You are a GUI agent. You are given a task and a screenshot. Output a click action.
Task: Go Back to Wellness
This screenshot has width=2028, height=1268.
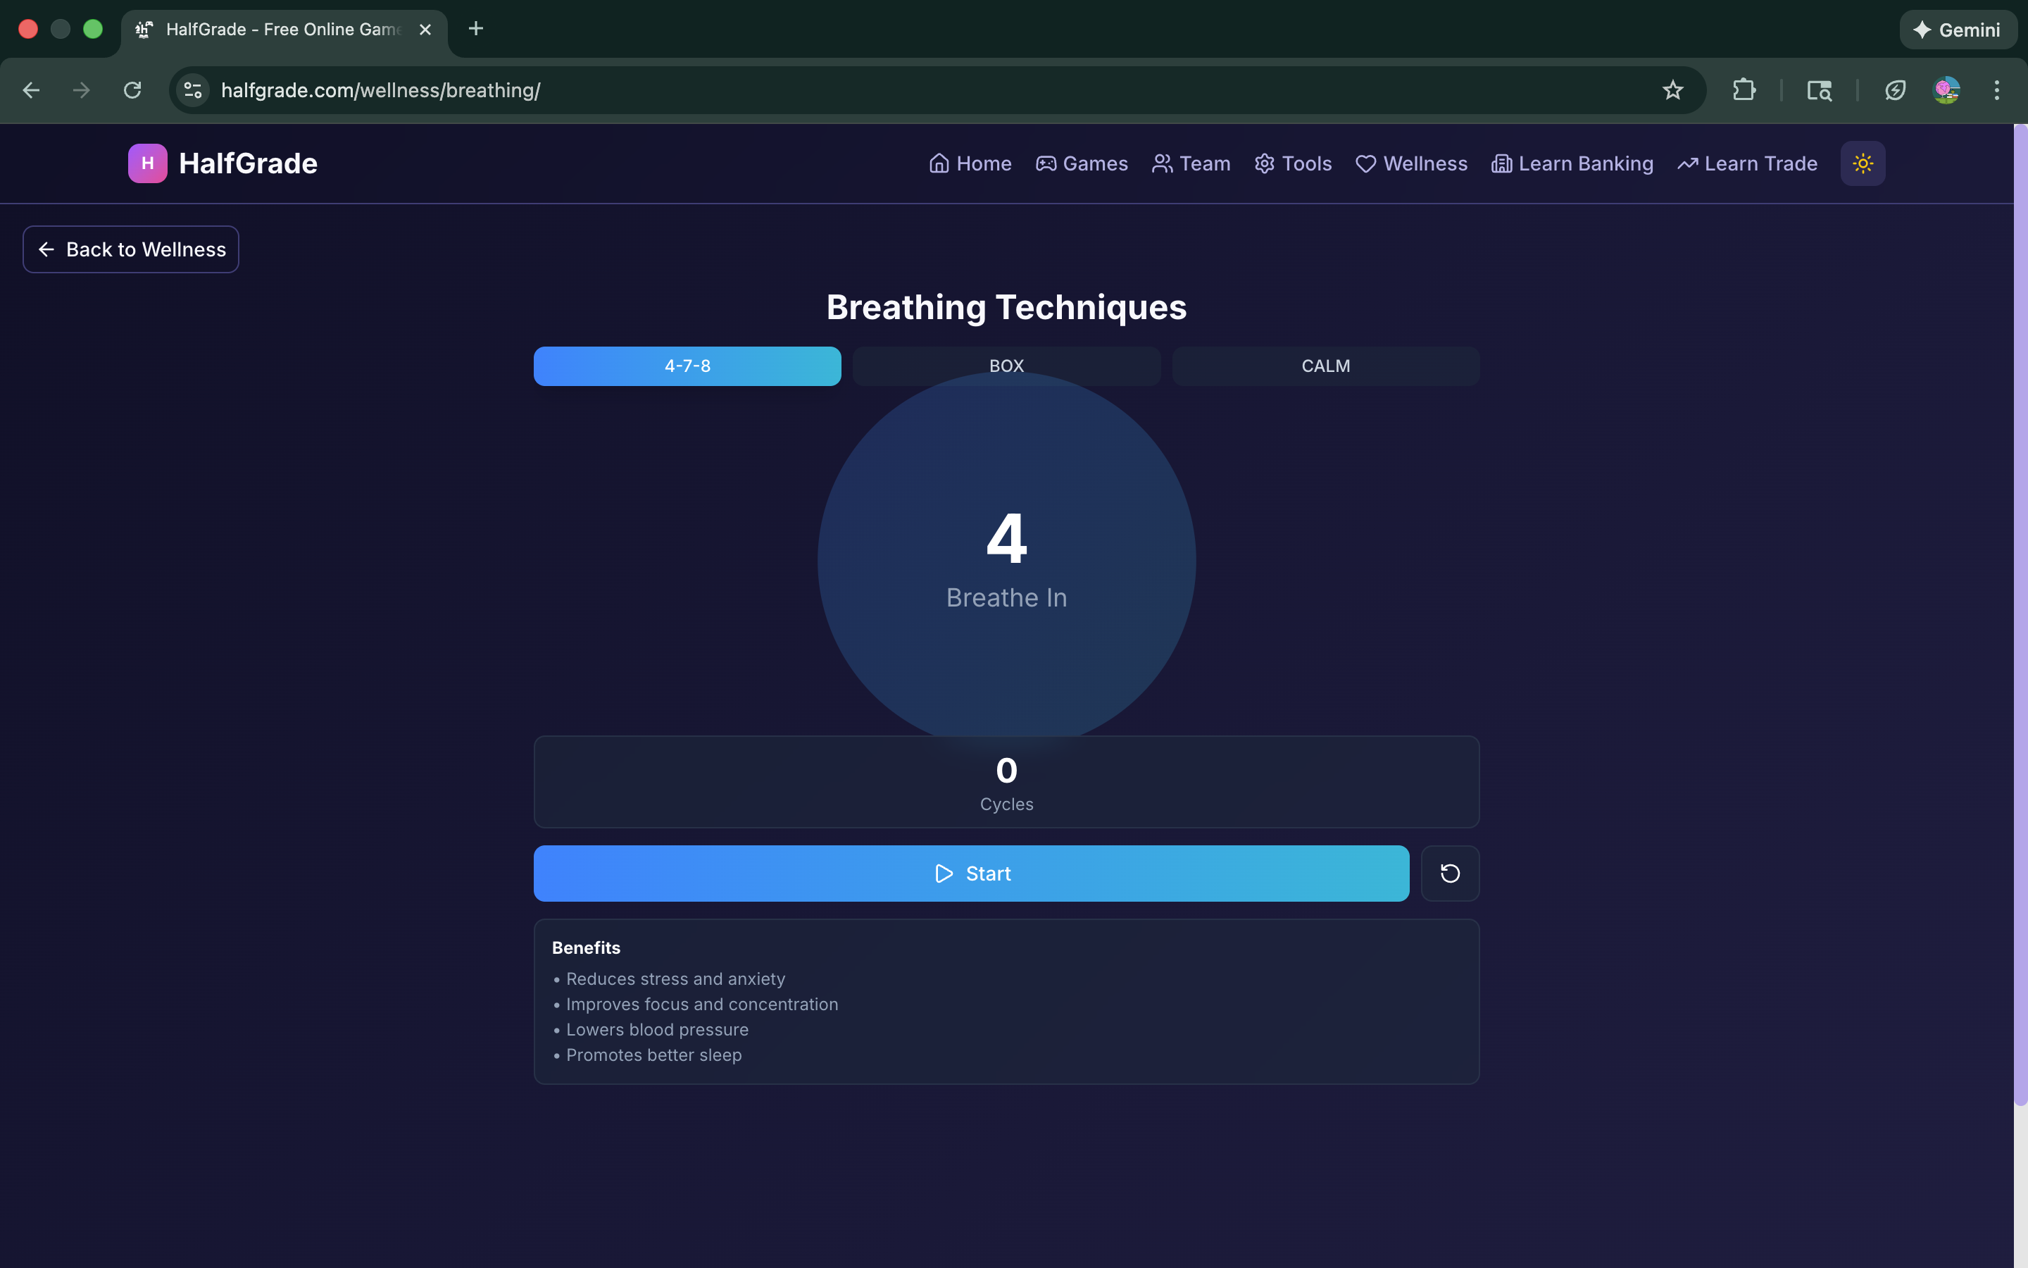coord(131,249)
